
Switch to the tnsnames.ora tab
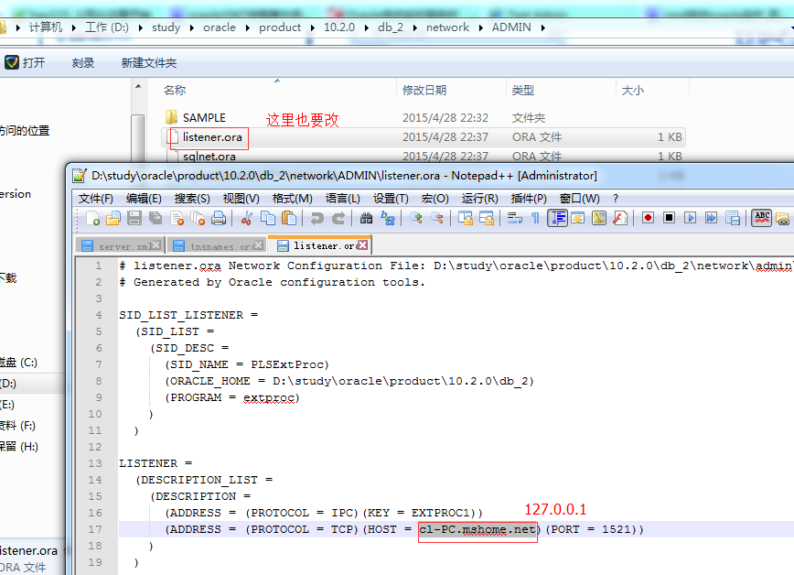[217, 246]
